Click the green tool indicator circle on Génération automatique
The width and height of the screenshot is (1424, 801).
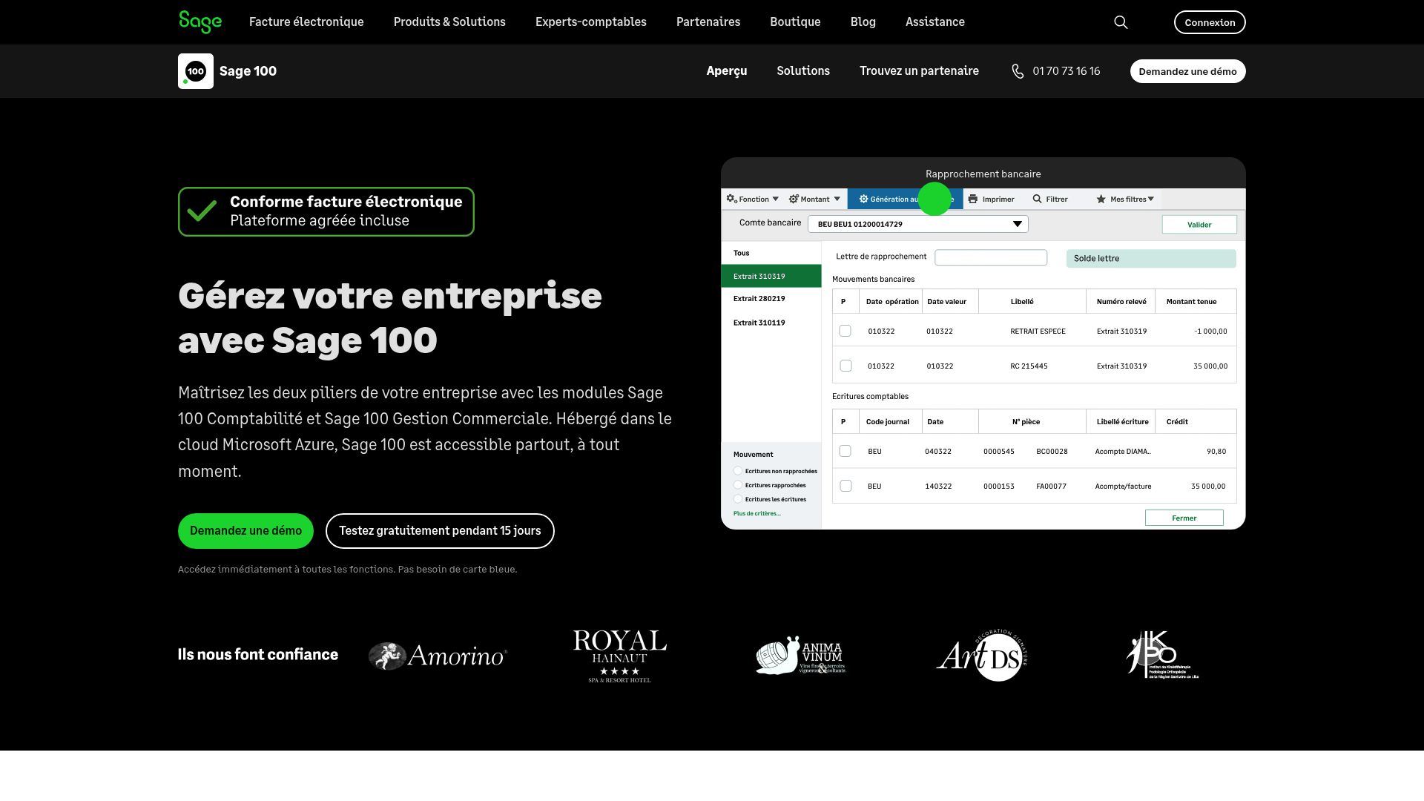(934, 199)
